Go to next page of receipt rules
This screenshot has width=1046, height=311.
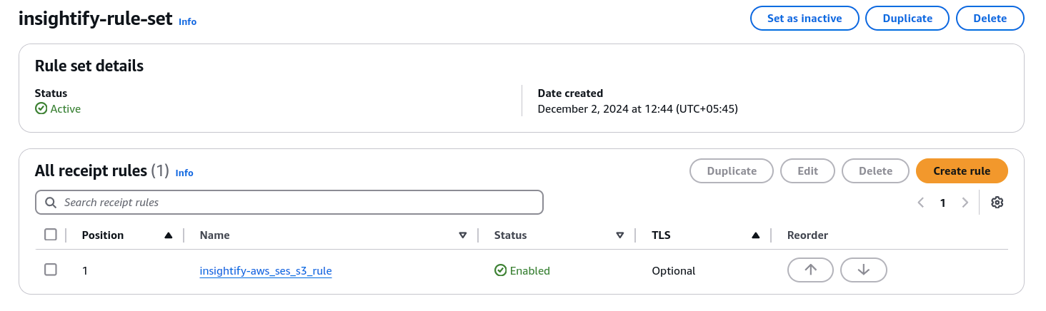tap(965, 203)
